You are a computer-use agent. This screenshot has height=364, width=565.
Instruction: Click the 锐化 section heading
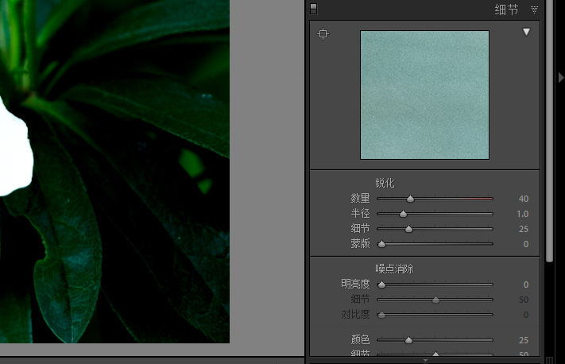385,183
